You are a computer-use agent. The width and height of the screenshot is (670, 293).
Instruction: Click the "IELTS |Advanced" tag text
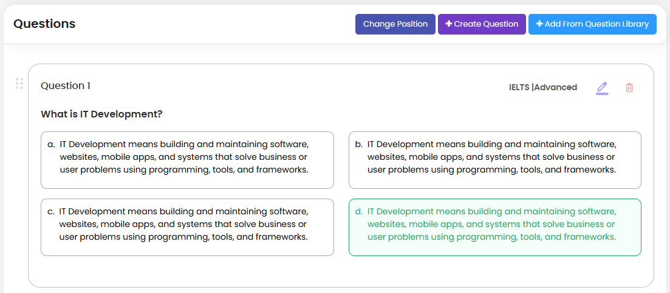tap(543, 87)
